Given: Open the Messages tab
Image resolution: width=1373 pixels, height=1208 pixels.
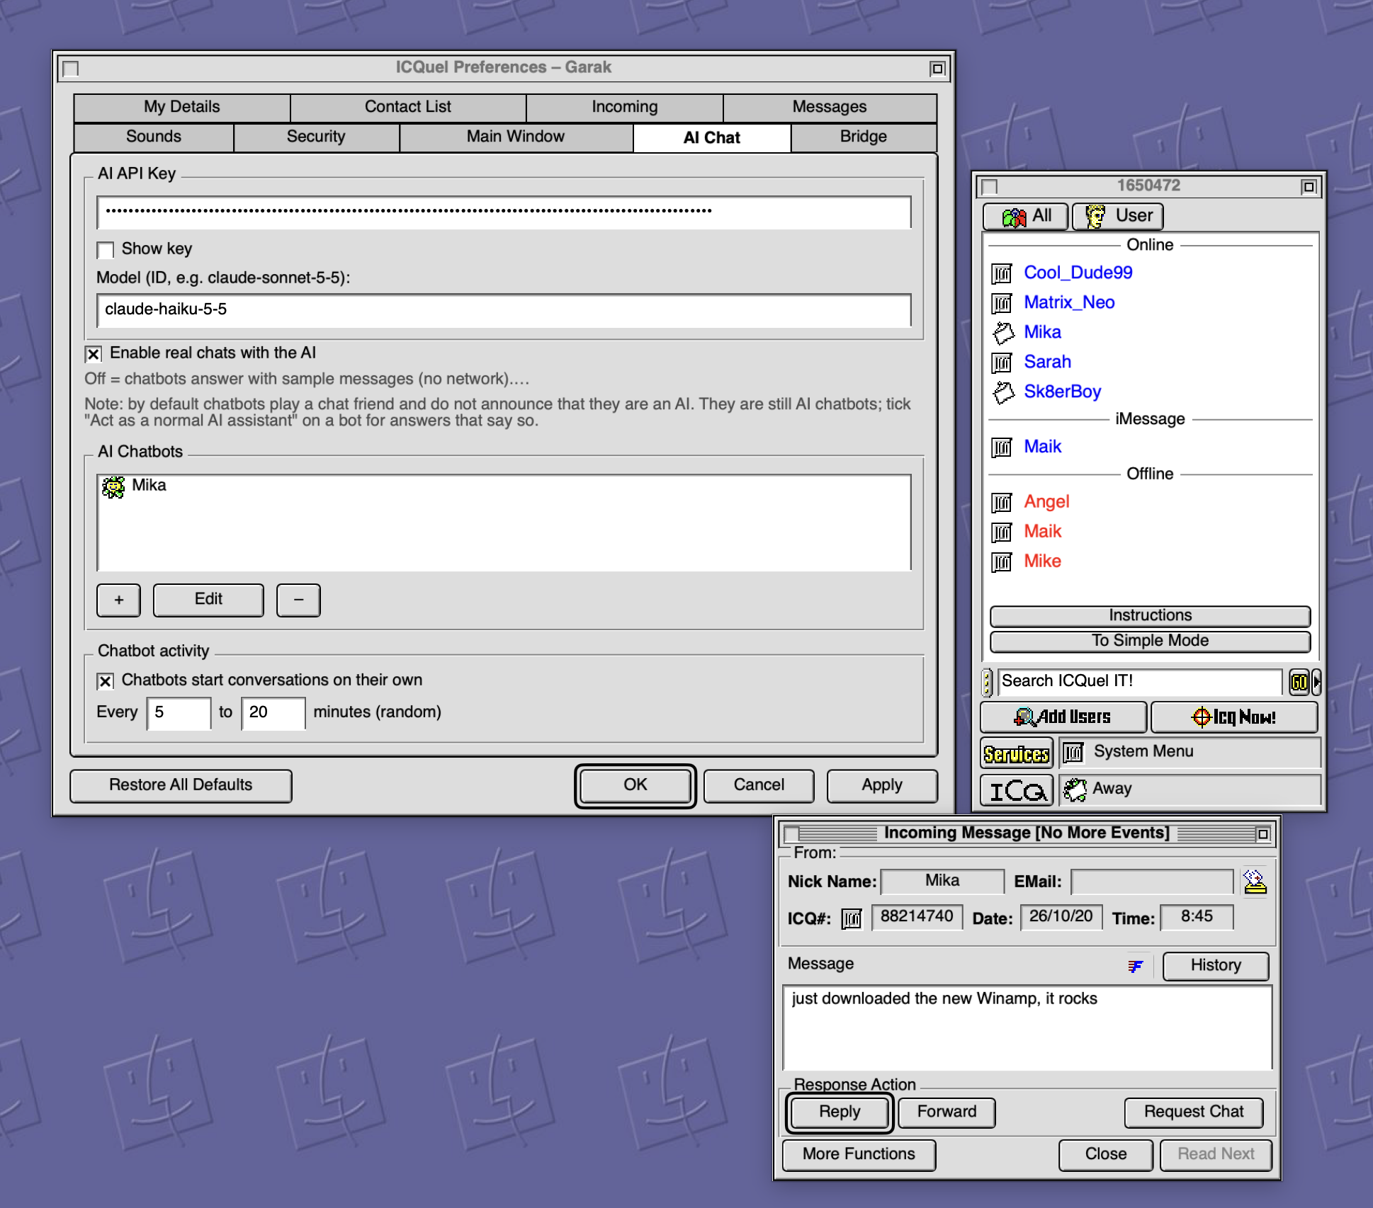Looking at the screenshot, I should (829, 107).
